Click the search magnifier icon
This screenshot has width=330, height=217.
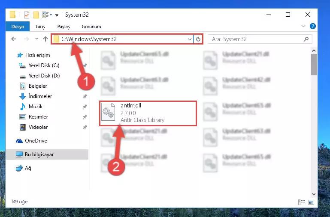[306, 39]
